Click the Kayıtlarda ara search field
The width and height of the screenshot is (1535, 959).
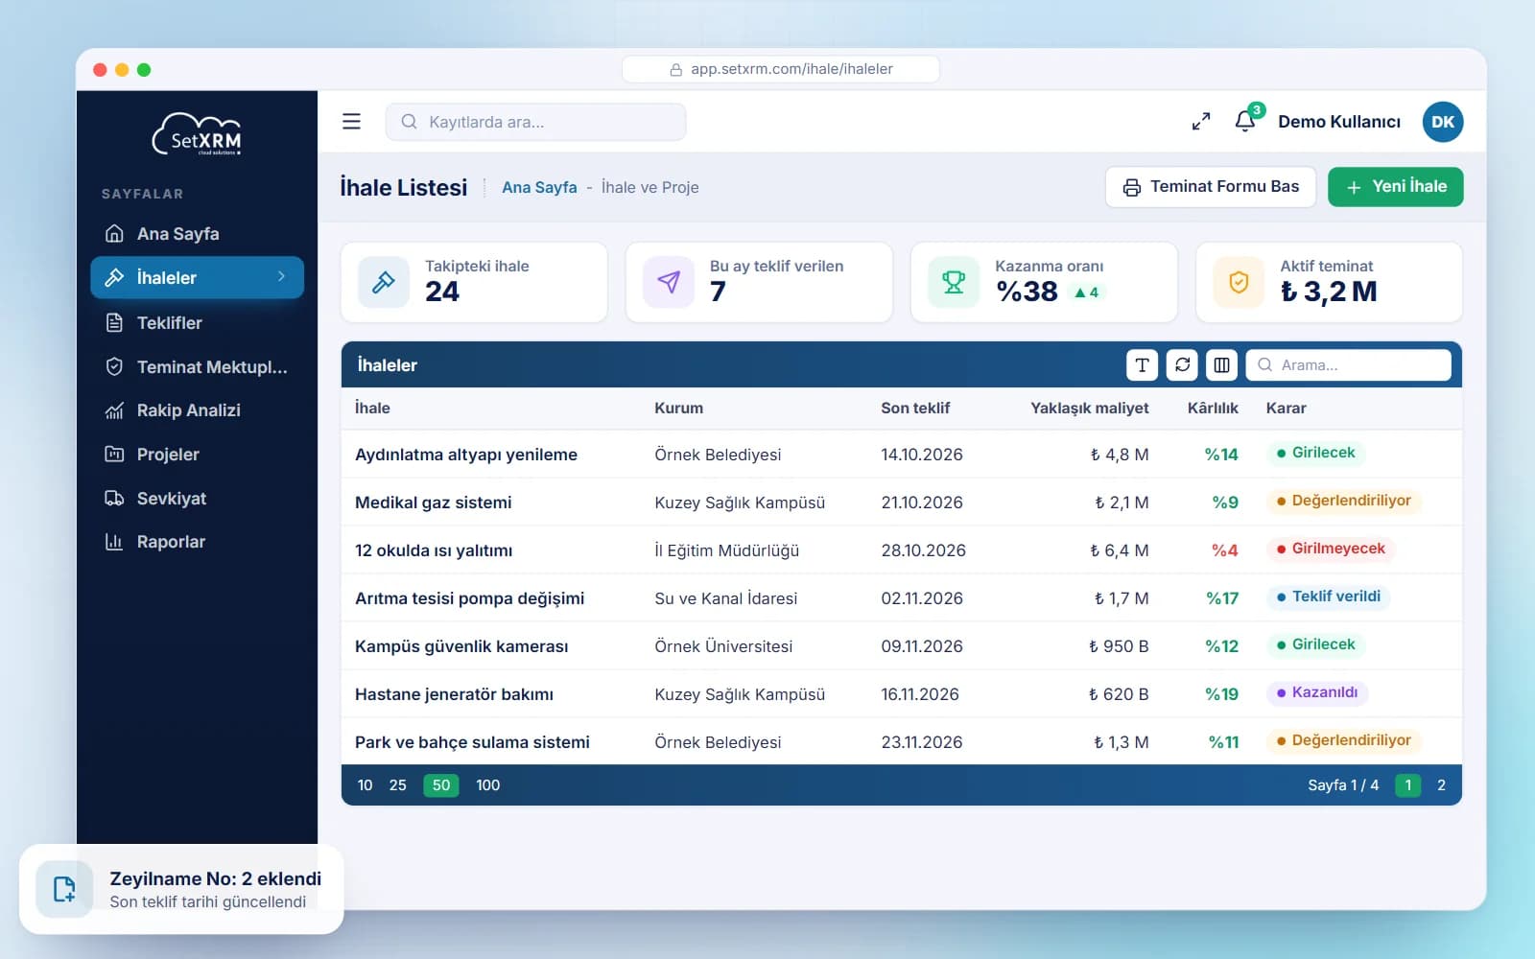coord(535,122)
